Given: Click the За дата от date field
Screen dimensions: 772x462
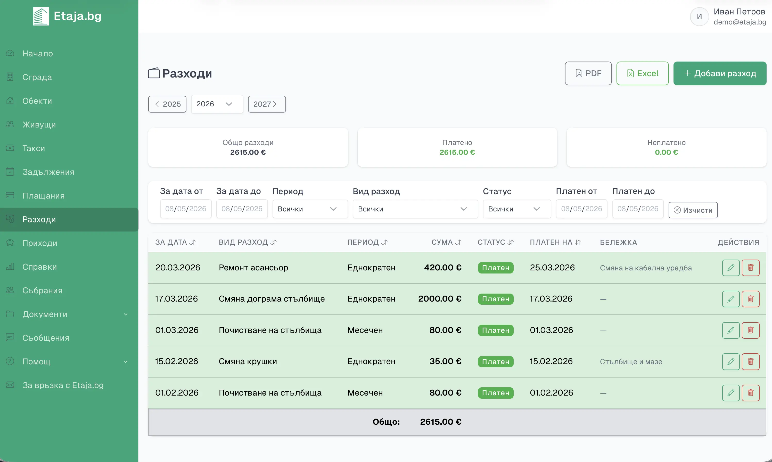Looking at the screenshot, I should pyautogui.click(x=186, y=209).
